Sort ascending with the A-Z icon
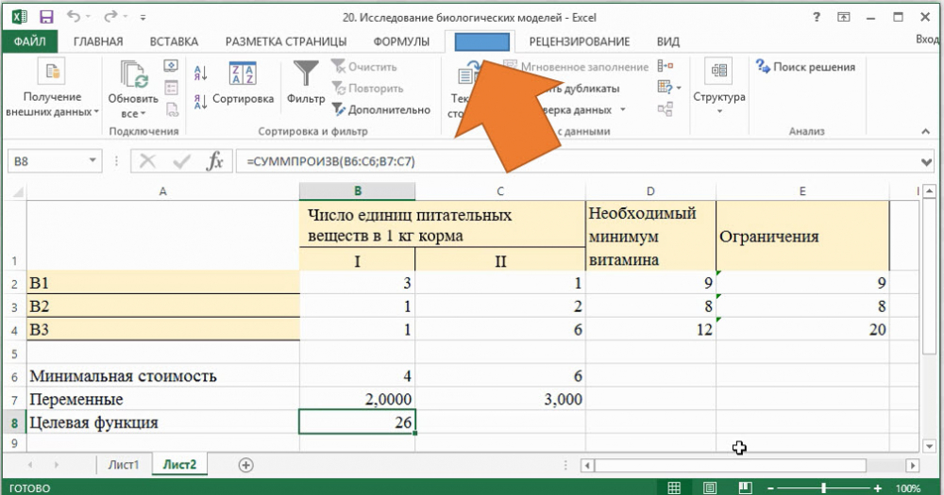This screenshot has height=495, width=944. click(200, 74)
